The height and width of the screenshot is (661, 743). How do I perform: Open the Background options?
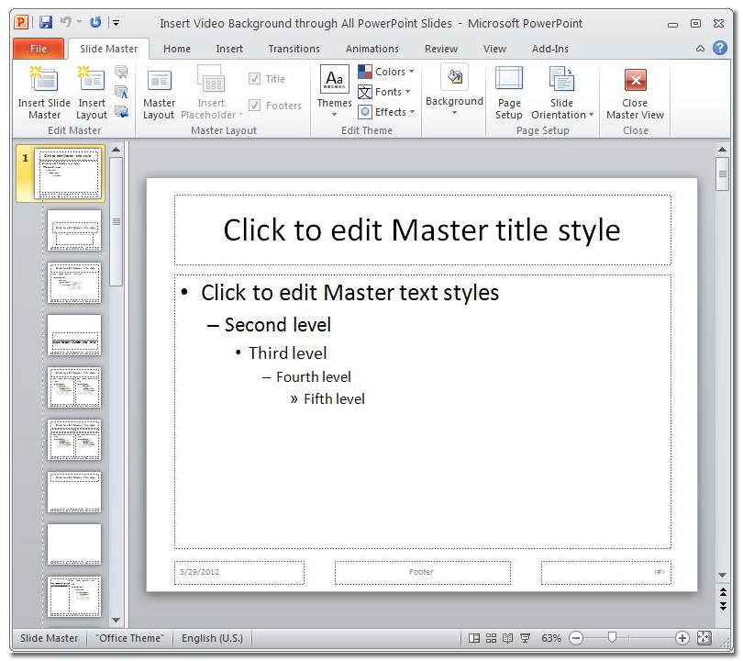(454, 89)
